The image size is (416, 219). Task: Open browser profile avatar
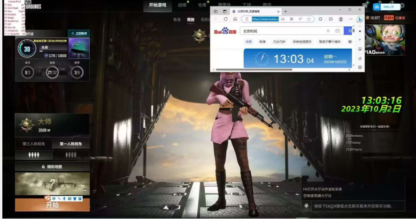coord(341,19)
